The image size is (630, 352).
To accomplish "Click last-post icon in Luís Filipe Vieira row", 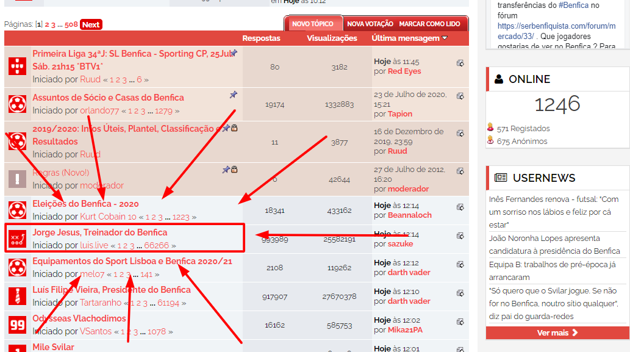I will click(x=460, y=293).
